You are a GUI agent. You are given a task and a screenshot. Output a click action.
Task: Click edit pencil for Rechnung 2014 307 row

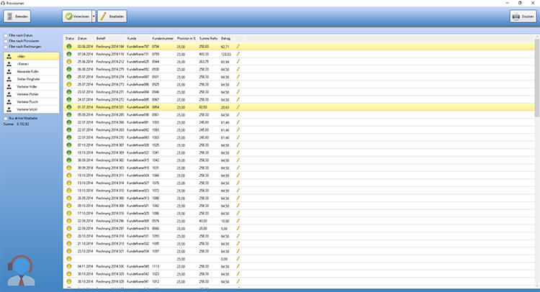[x=238, y=145]
